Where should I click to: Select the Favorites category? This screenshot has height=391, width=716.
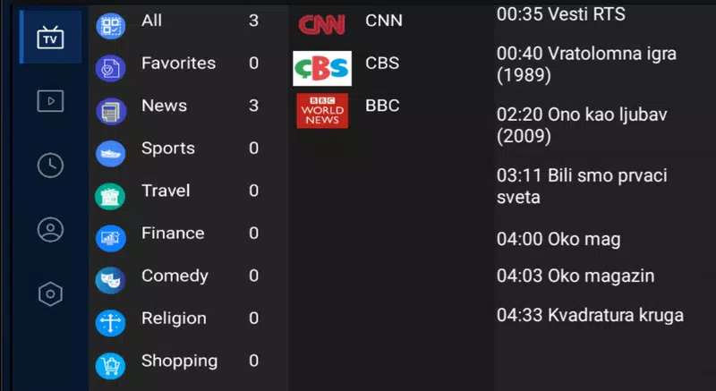pyautogui.click(x=178, y=64)
